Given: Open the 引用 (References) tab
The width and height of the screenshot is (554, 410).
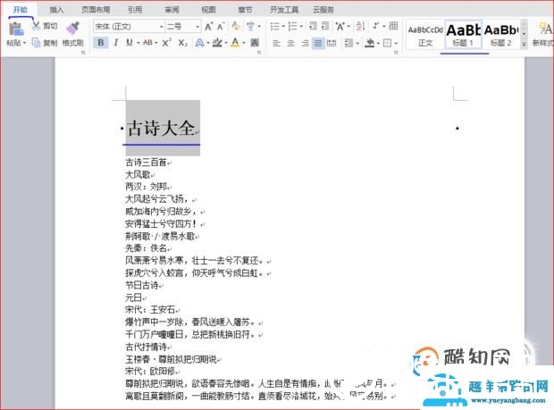Looking at the screenshot, I should pos(135,10).
